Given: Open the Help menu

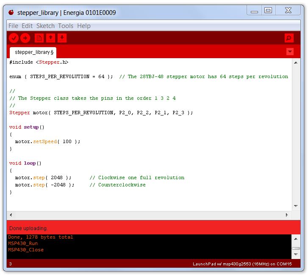Looking at the screenshot, I should point(84,26).
